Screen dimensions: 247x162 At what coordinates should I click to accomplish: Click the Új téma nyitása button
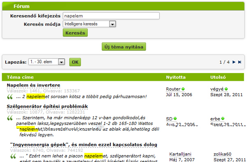click(124, 47)
